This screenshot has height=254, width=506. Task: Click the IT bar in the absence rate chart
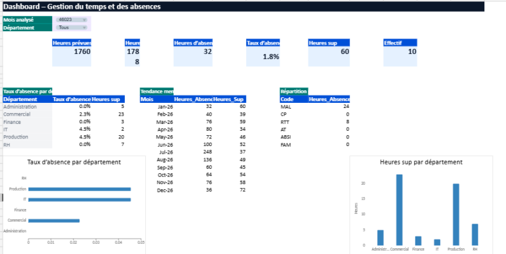click(x=79, y=200)
